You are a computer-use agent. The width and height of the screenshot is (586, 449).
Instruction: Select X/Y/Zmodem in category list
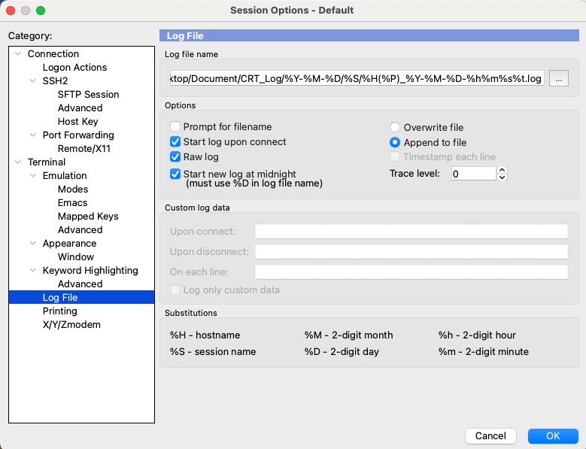tap(71, 325)
